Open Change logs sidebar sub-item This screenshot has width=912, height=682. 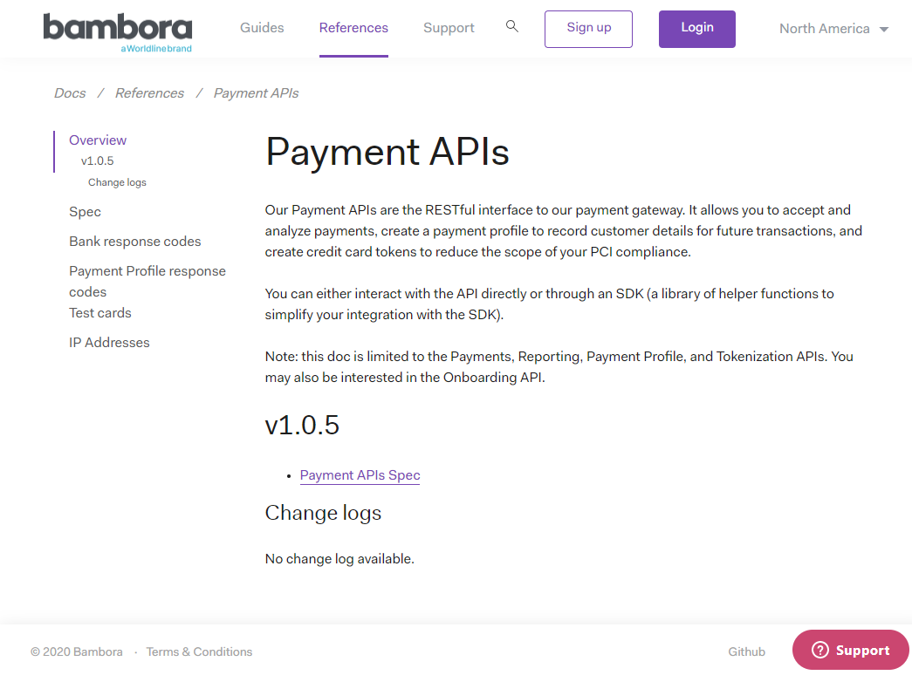pos(117,183)
